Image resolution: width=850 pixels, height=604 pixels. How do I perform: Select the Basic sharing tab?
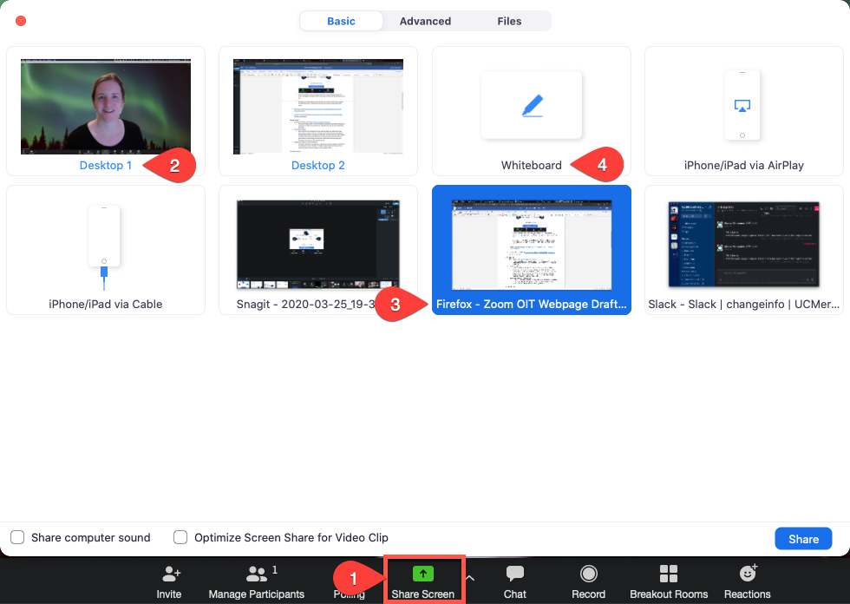(341, 21)
